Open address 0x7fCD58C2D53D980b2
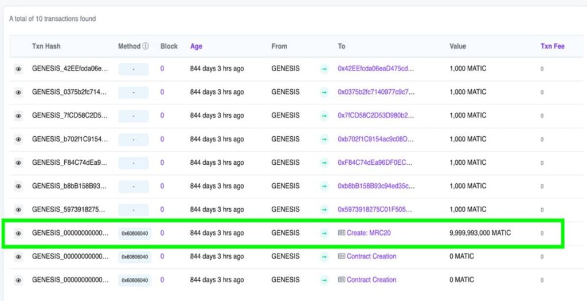Image resolution: width=587 pixels, height=301 pixels. tap(376, 116)
